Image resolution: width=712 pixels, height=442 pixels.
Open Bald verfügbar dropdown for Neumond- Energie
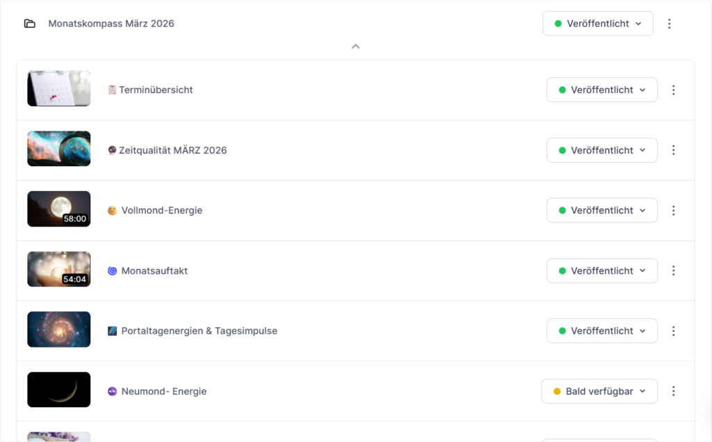[x=599, y=391]
